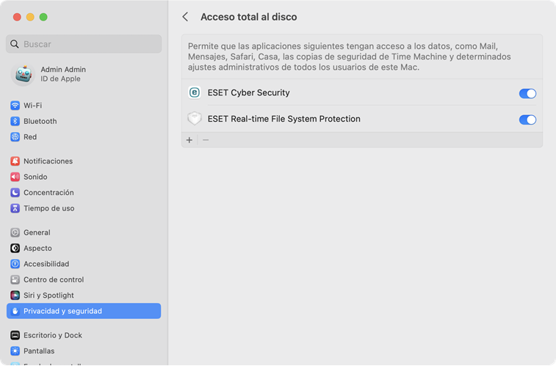Viewport: 556px width, 366px height.
Task: Click the Wi-Fi icon in sidebar
Action: click(15, 106)
